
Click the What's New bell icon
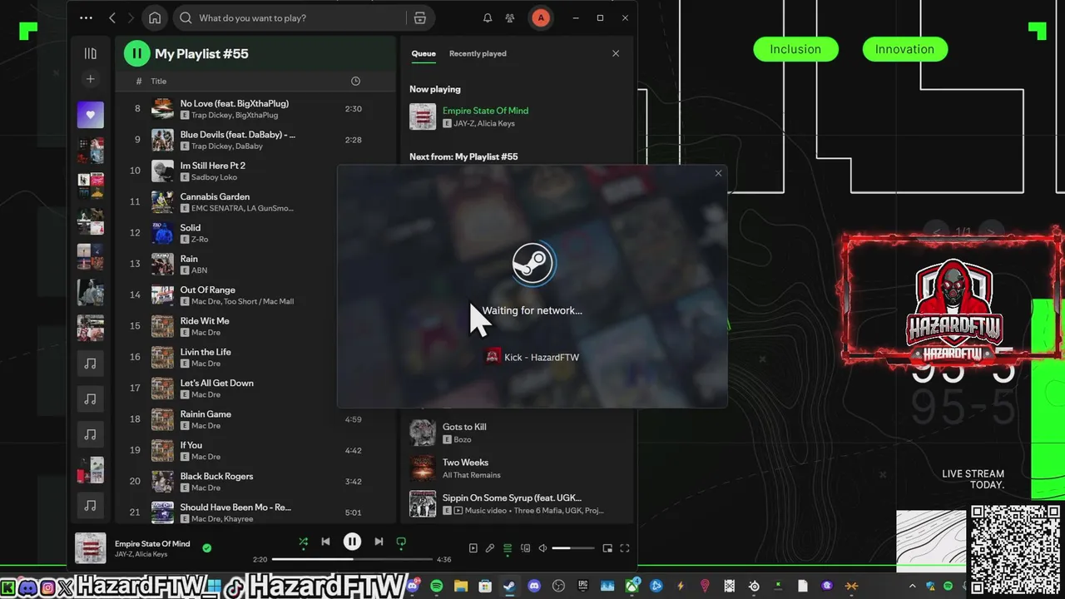pos(488,17)
